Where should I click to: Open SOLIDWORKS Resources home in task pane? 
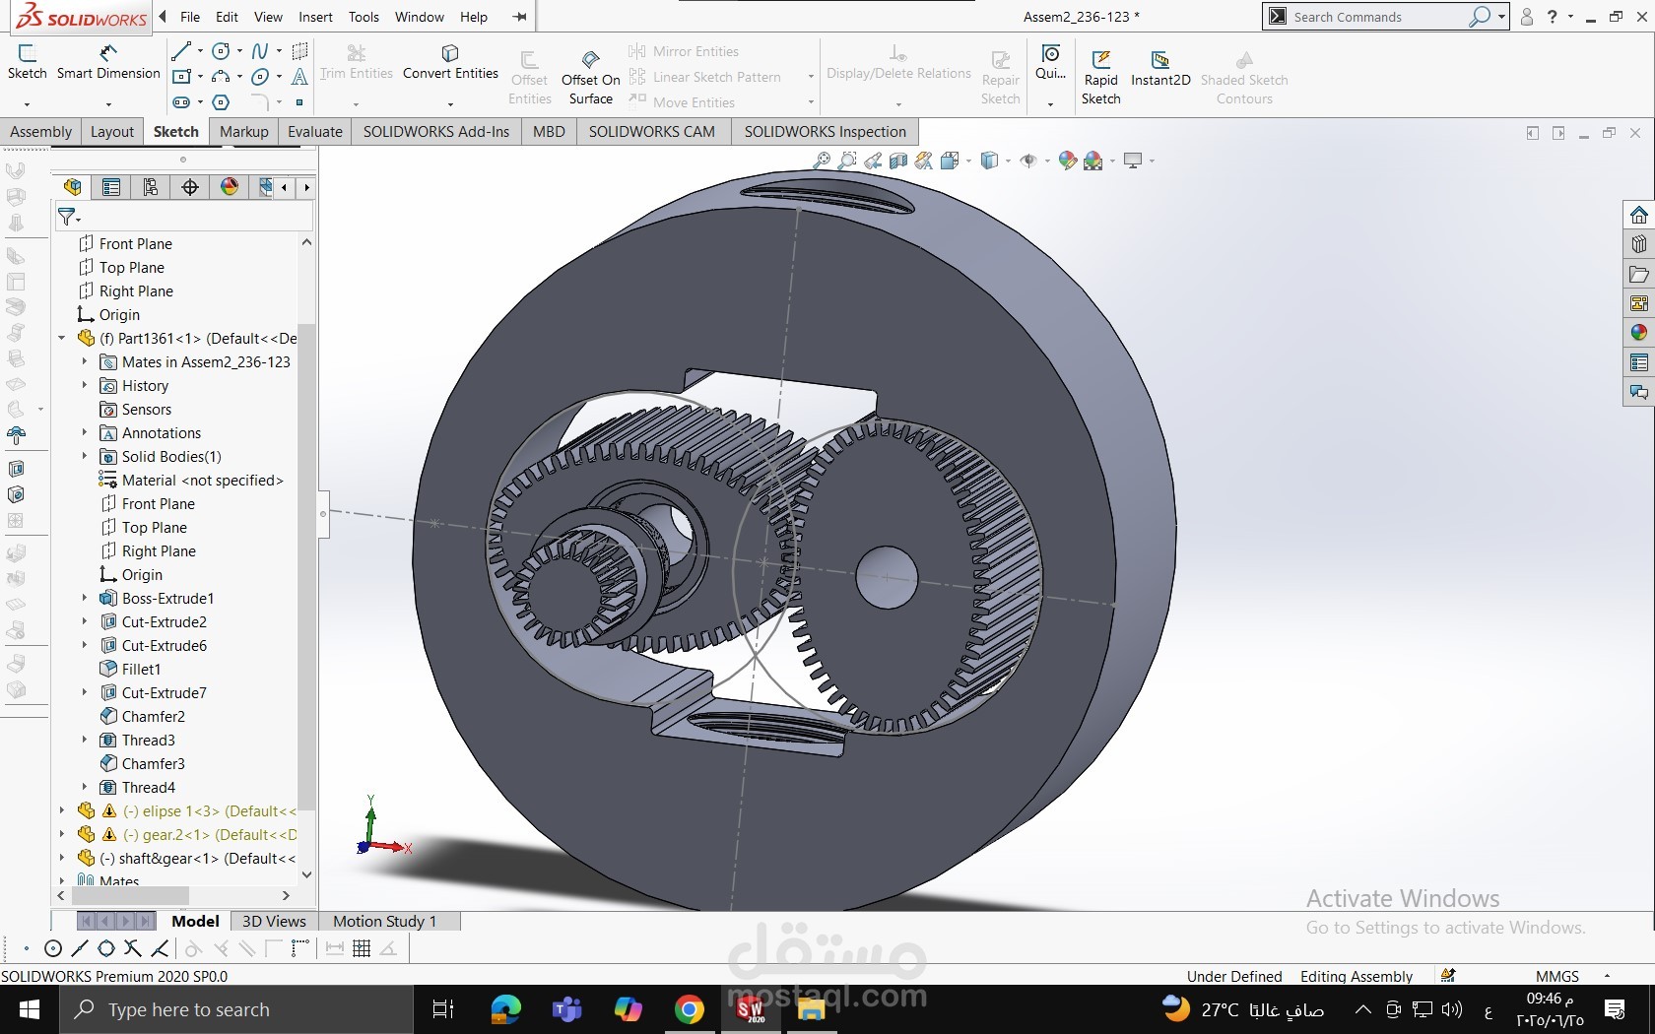tap(1639, 215)
